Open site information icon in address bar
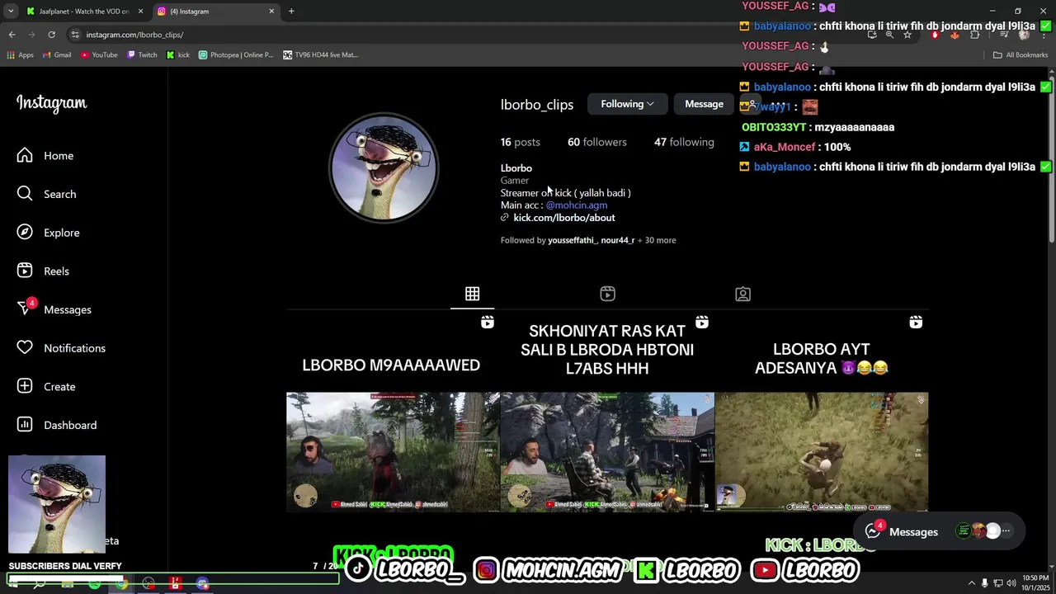Screen dimensions: 1056x594 74,35
